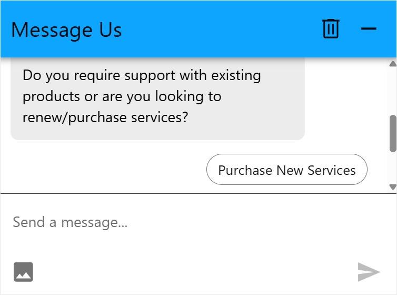The width and height of the screenshot is (397, 295).
Task: Click "renew/purchase services?" text in the message
Action: point(105,117)
